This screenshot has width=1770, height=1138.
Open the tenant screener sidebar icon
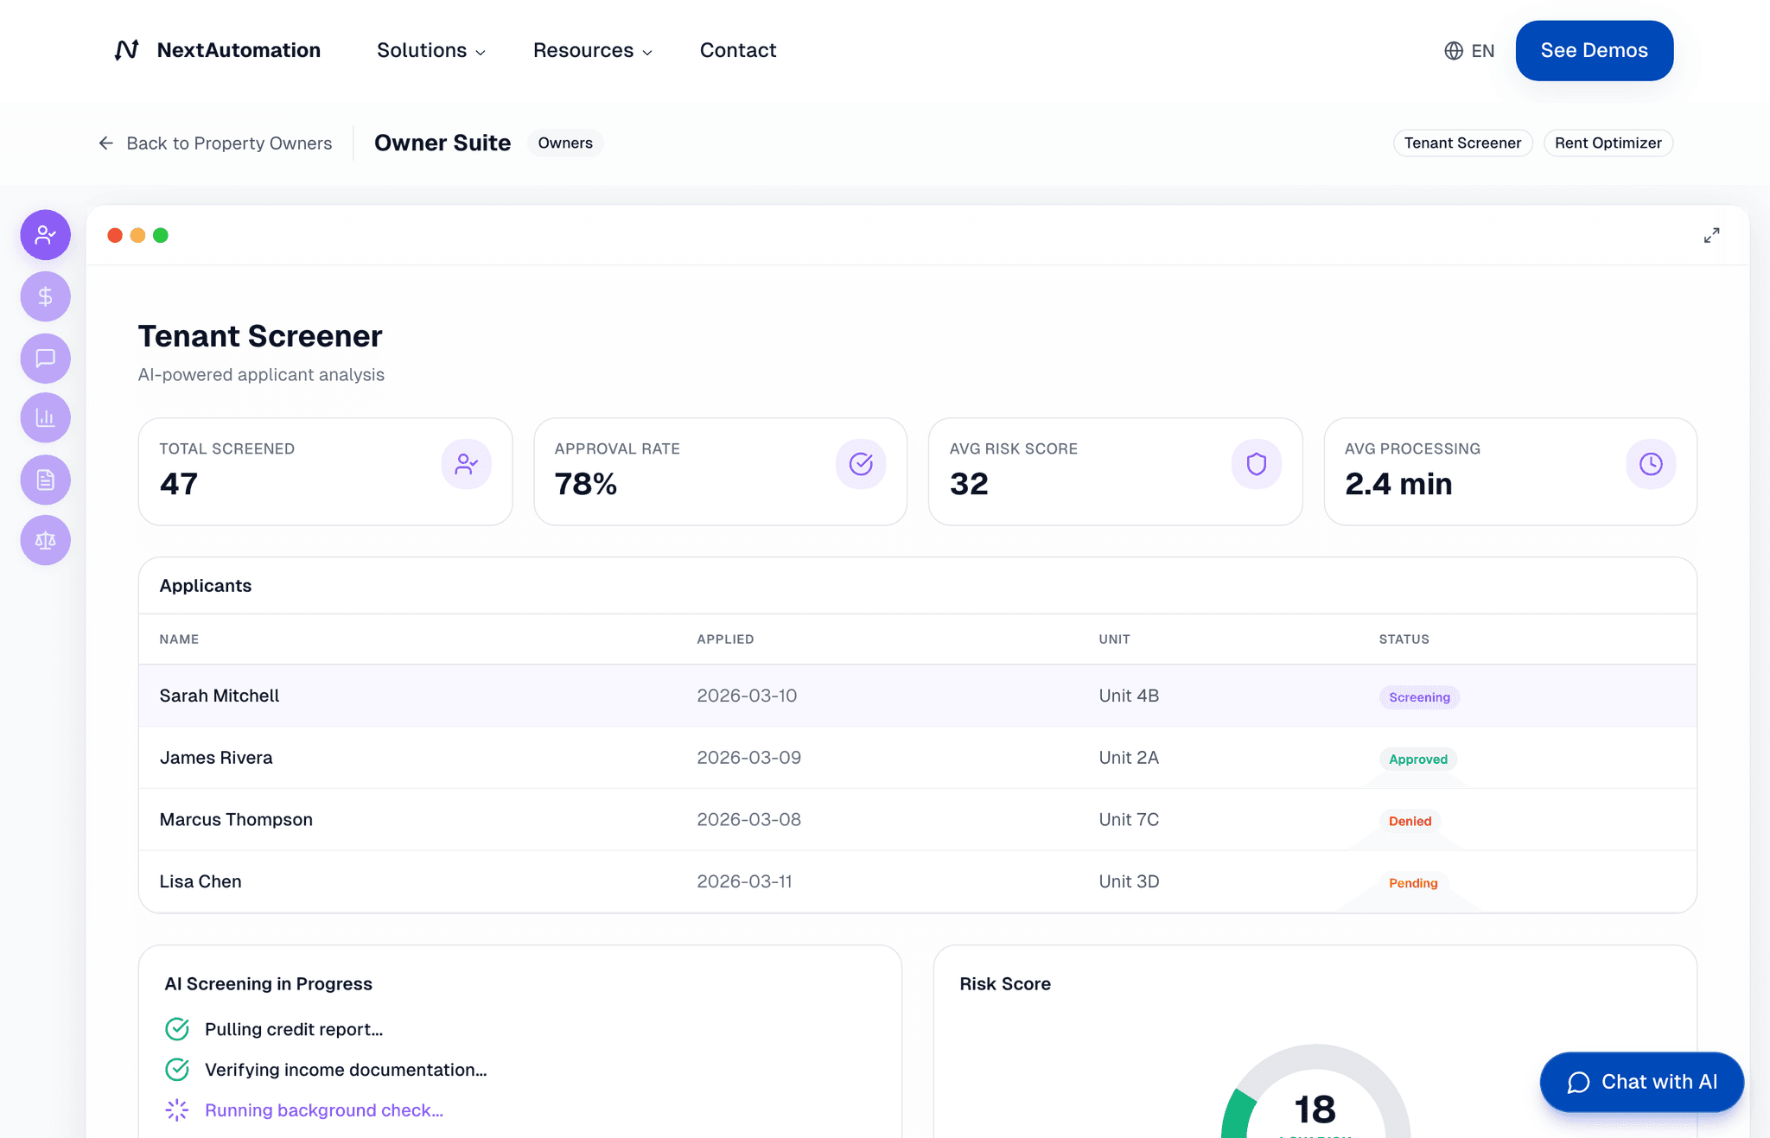point(45,235)
